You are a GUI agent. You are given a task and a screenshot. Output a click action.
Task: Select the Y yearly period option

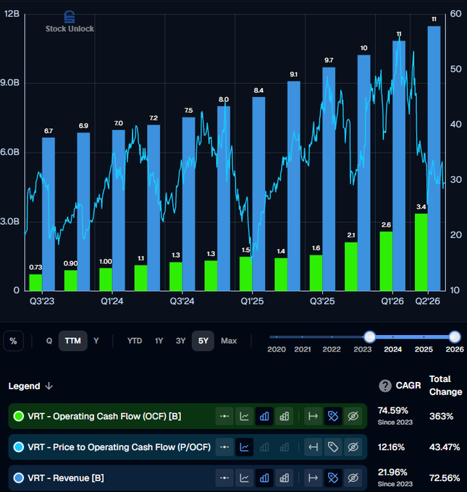coord(96,341)
